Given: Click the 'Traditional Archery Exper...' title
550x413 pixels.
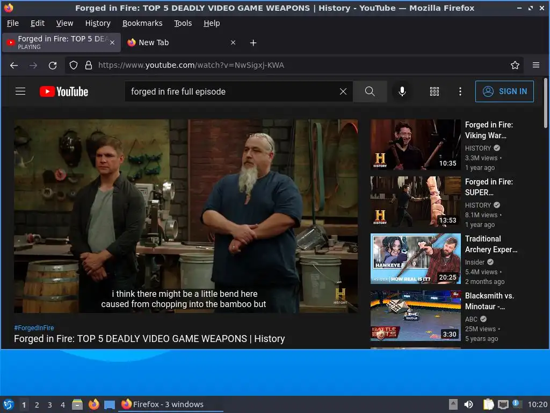Looking at the screenshot, I should (491, 244).
